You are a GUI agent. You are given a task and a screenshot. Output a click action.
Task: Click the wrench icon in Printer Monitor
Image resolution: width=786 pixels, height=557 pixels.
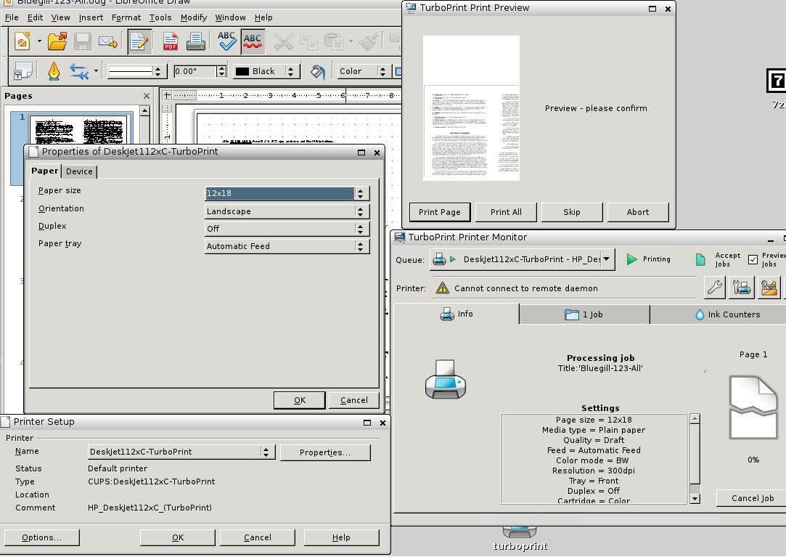tap(715, 288)
